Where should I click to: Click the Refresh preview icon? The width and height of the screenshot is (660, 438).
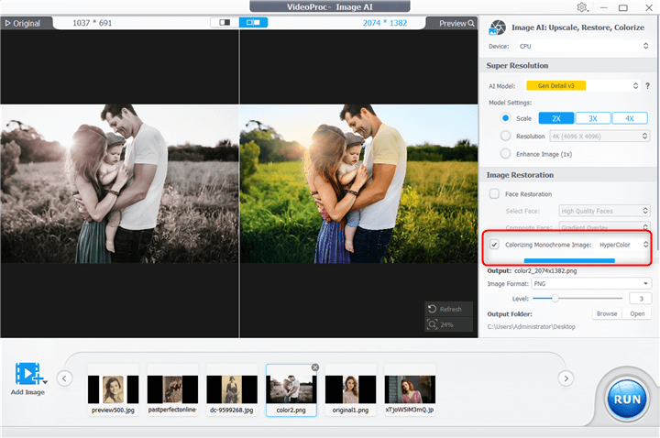click(x=434, y=310)
